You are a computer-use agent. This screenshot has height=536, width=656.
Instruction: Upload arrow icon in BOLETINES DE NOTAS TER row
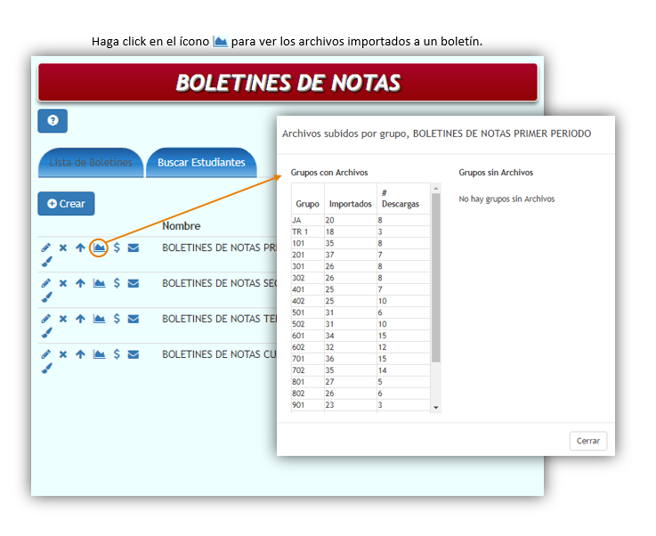[x=80, y=319]
